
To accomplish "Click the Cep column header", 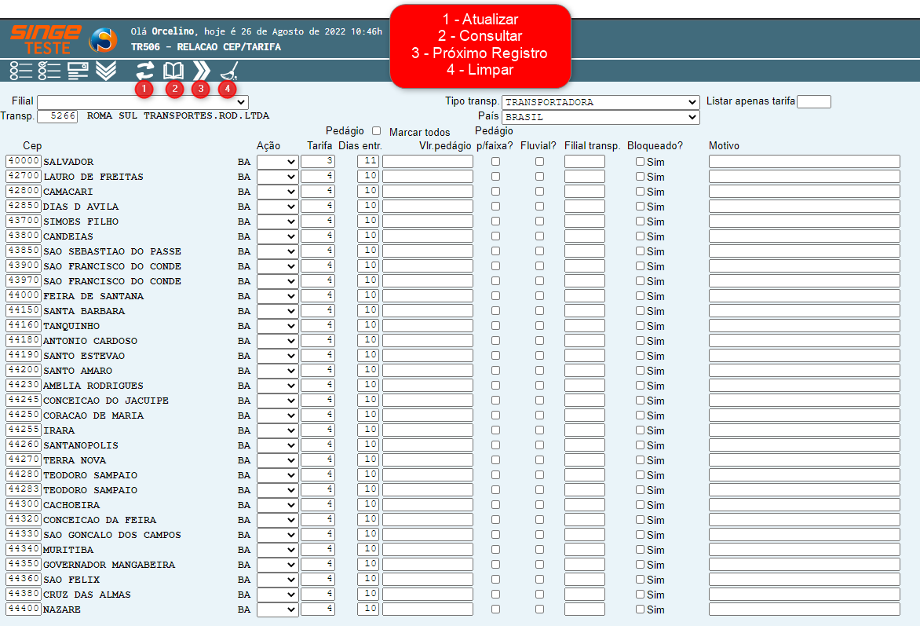I will [x=32, y=145].
